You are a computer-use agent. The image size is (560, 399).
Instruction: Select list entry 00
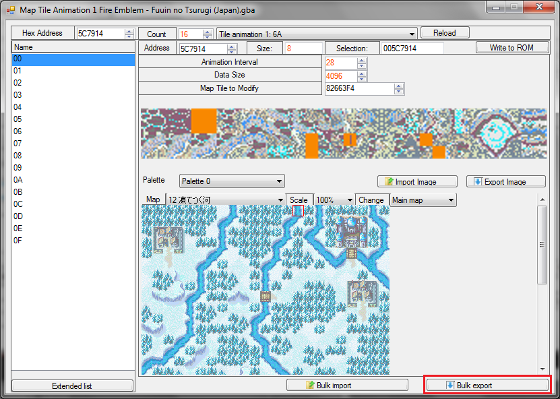[73, 59]
